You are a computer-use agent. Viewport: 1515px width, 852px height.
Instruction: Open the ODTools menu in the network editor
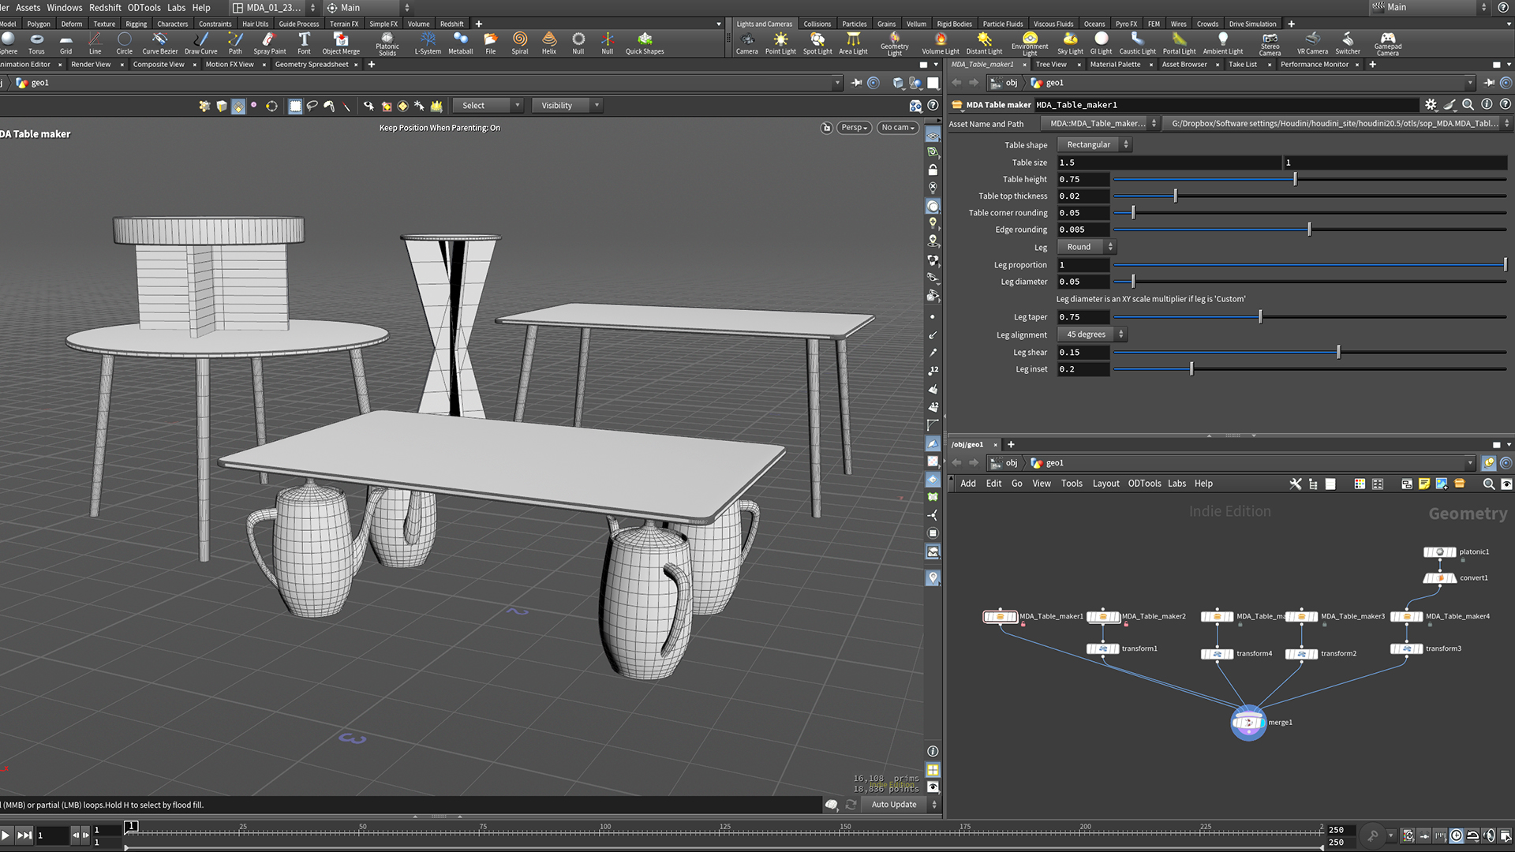click(x=1144, y=484)
